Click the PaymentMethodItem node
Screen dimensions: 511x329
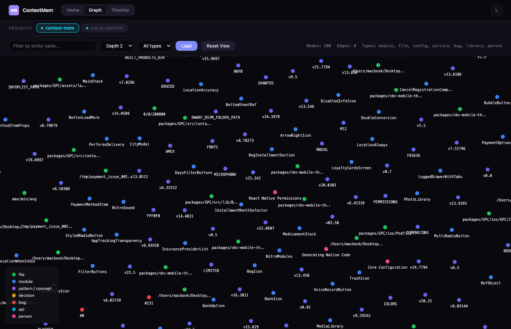click(x=89, y=198)
